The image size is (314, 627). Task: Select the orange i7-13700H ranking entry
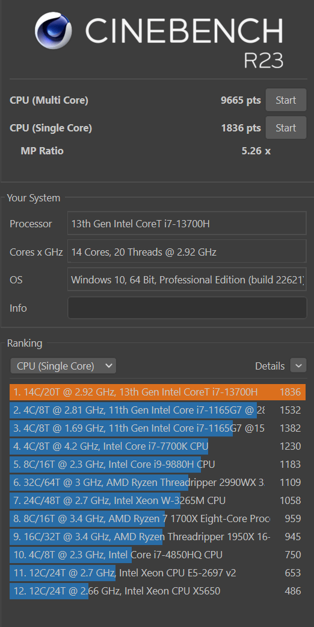point(158,392)
